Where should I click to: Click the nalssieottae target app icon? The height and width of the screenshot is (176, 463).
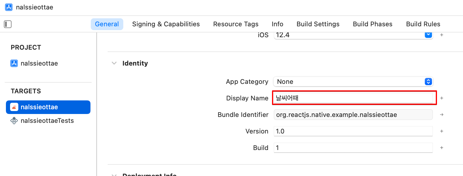coord(14,107)
